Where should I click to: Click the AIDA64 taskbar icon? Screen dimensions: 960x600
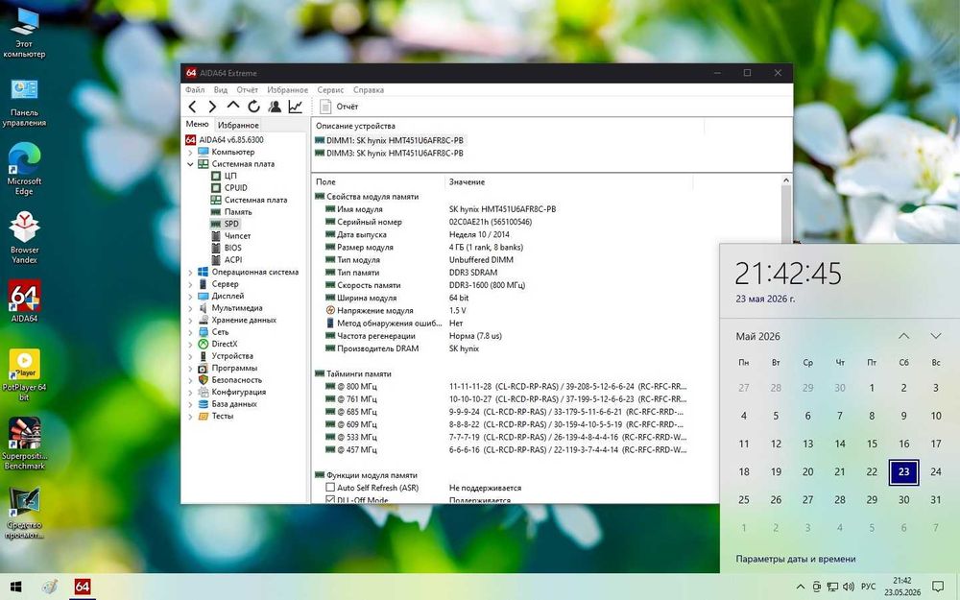(x=83, y=587)
